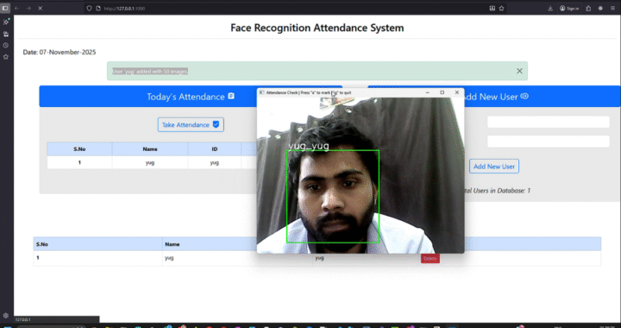Go back using the browser back arrow
This screenshot has height=328, width=621.
pos(17,8)
